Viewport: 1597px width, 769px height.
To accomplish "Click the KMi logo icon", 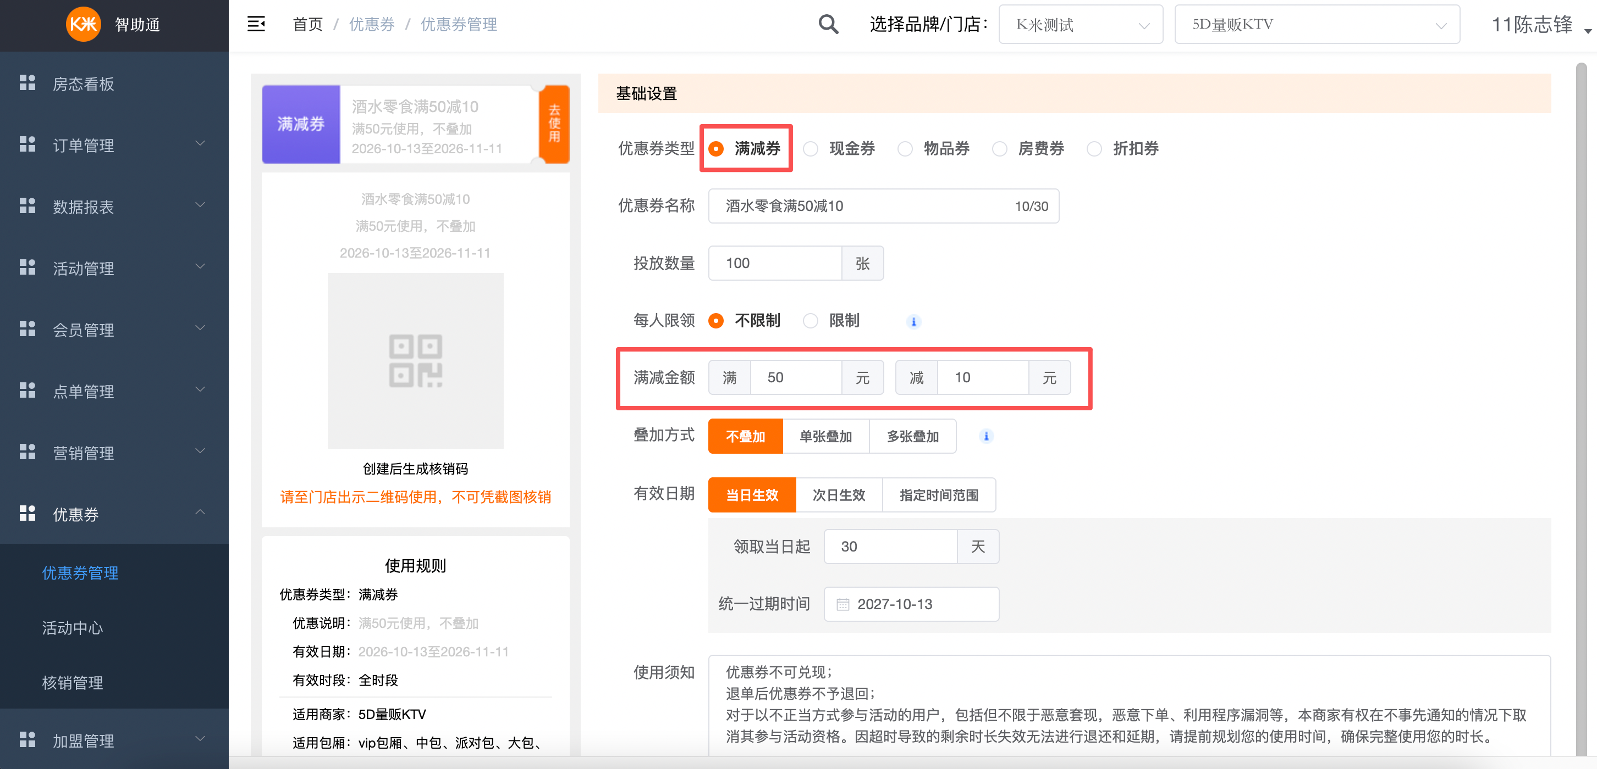I will [x=83, y=24].
